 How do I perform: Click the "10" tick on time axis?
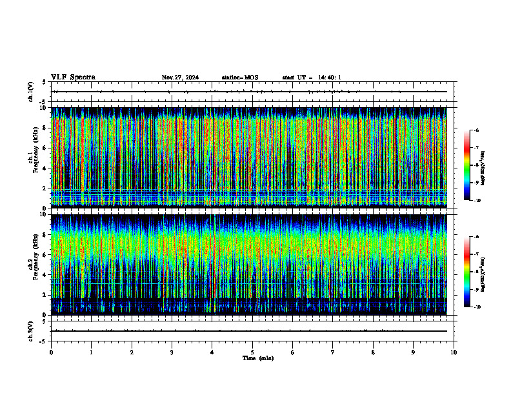click(454, 352)
